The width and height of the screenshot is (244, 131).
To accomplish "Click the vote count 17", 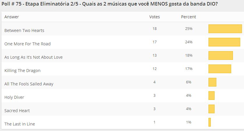I will point(154,42).
